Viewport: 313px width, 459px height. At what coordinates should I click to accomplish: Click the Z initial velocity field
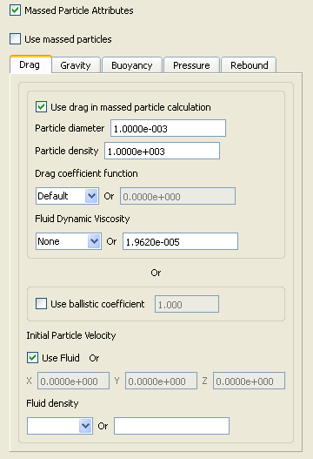tap(249, 381)
